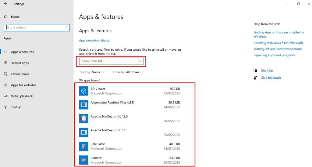
Task: Select Allgemeine Runtime Files (x86) entry
Action: tap(112, 103)
